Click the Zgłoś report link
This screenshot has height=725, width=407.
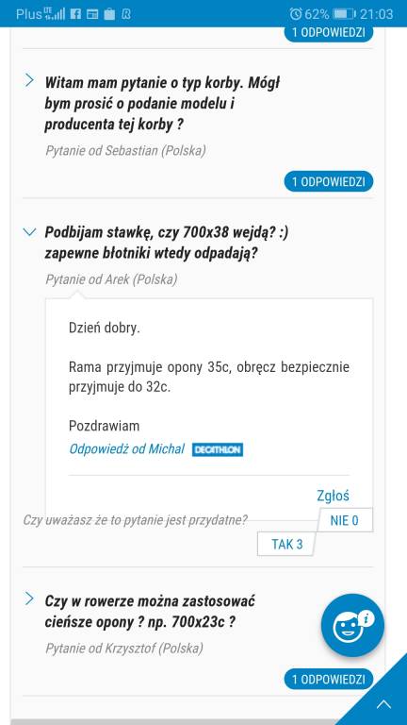tap(333, 496)
